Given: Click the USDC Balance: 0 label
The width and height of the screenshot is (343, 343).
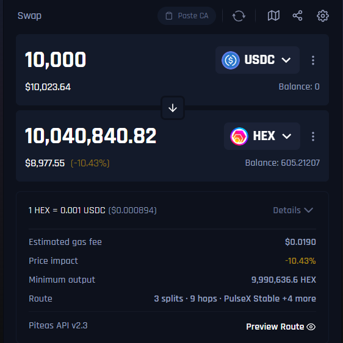Looking at the screenshot, I should point(299,87).
